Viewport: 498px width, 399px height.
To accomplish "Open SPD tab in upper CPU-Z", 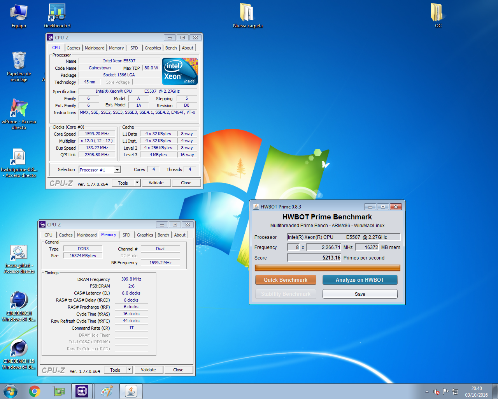I will (x=134, y=48).
